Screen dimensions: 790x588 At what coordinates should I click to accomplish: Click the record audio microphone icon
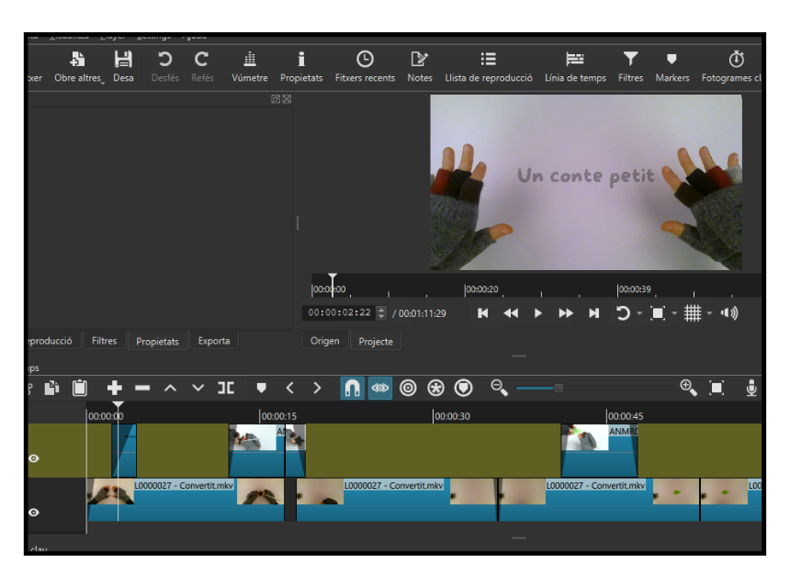[x=751, y=389]
